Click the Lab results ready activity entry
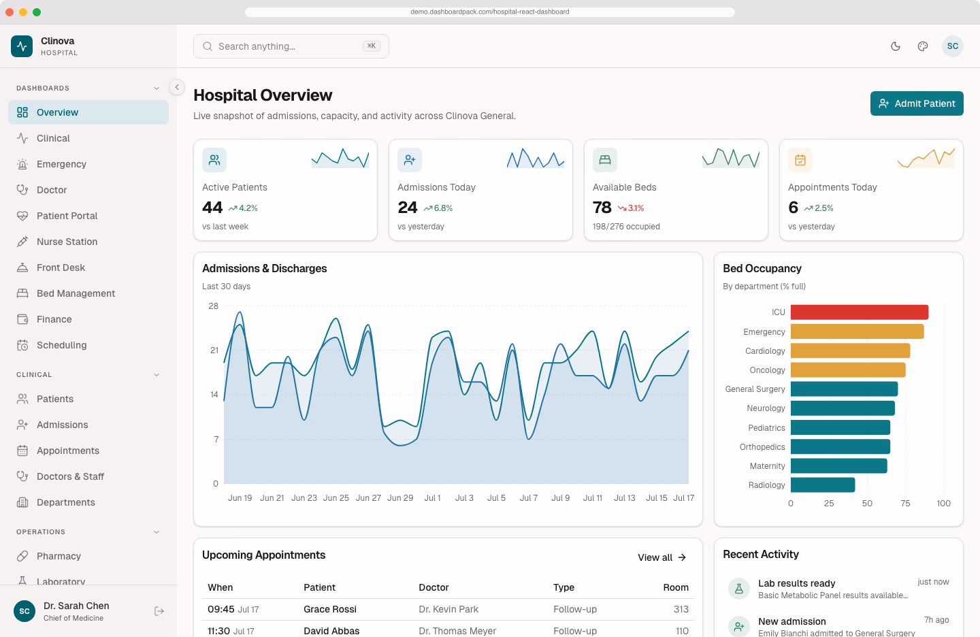980x637 pixels. 838,589
